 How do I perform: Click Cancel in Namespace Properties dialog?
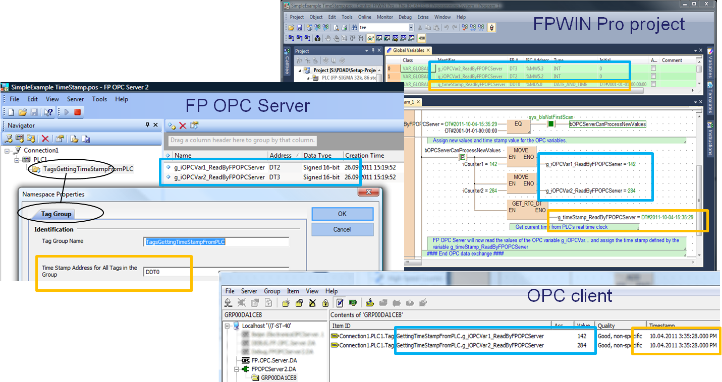point(342,229)
